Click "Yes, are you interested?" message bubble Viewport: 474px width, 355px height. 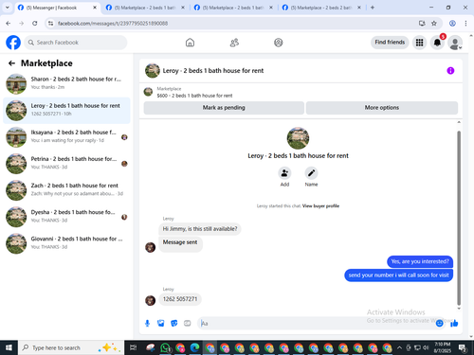pyautogui.click(x=420, y=261)
